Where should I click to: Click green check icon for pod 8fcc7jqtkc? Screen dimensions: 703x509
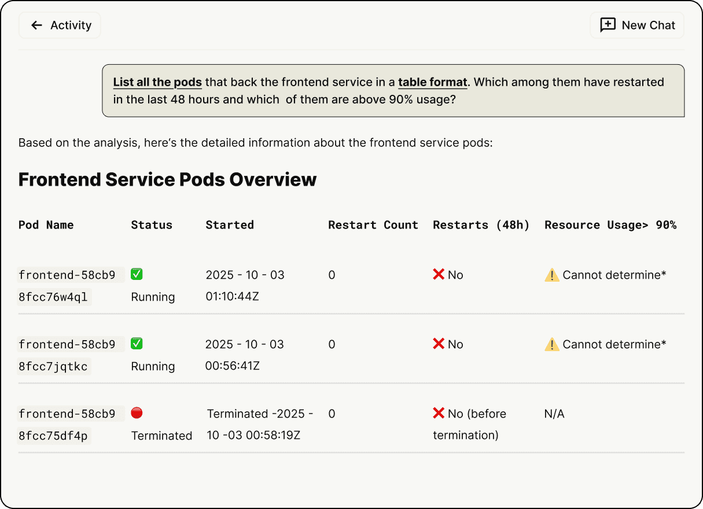(137, 344)
